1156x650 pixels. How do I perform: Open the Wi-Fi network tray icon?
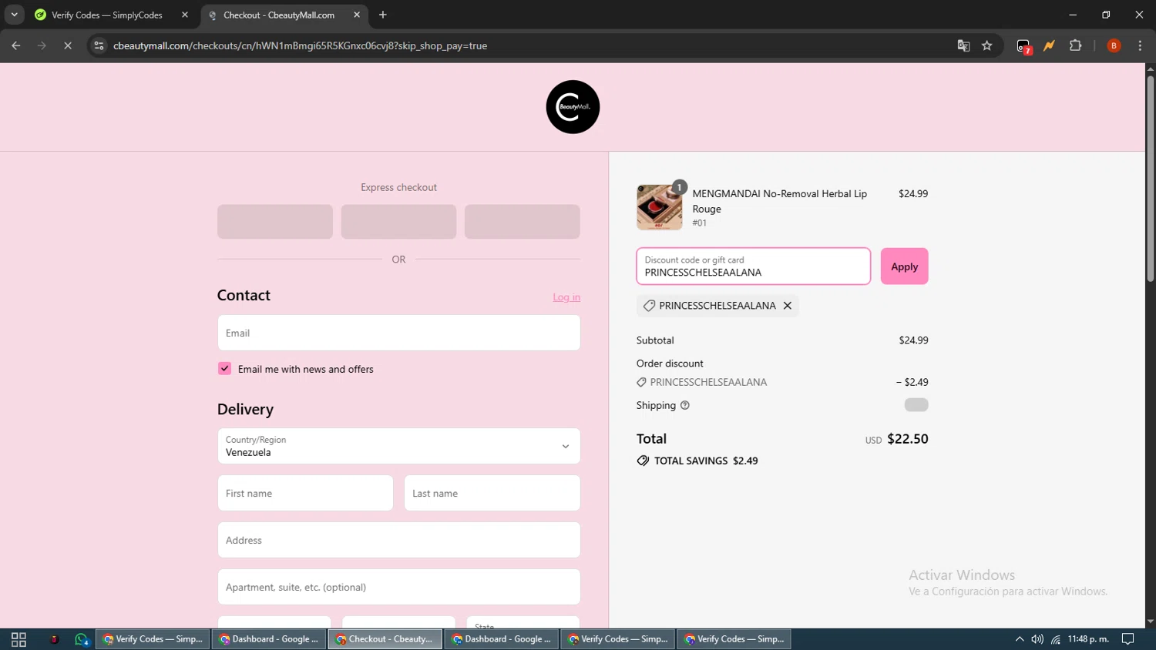pyautogui.click(x=1056, y=639)
